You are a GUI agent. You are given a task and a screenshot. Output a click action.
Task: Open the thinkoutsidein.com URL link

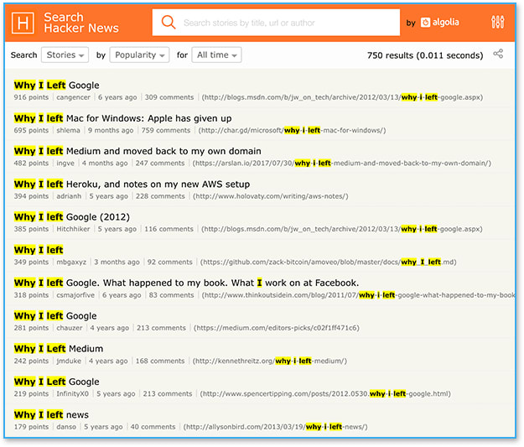tap(358, 295)
